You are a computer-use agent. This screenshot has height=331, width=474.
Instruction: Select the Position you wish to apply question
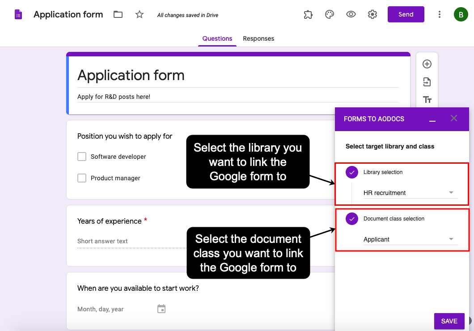(x=125, y=136)
